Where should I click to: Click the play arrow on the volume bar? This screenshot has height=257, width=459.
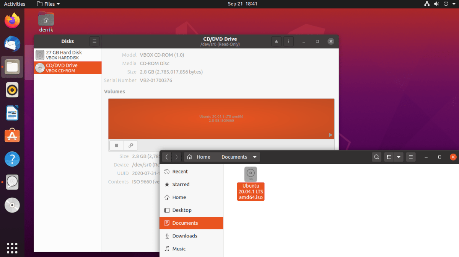[330, 135]
